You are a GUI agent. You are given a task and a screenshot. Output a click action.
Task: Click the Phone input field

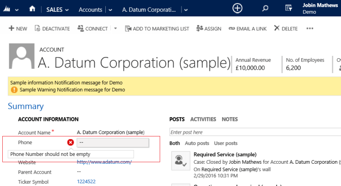coord(113,142)
